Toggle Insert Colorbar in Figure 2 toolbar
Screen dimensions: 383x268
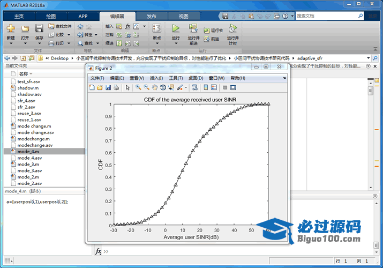tap(206, 87)
